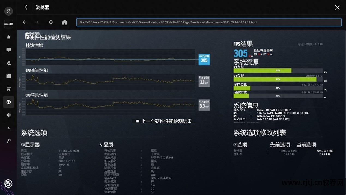Click the Ubisoft swirl logo

click(x=8, y=184)
